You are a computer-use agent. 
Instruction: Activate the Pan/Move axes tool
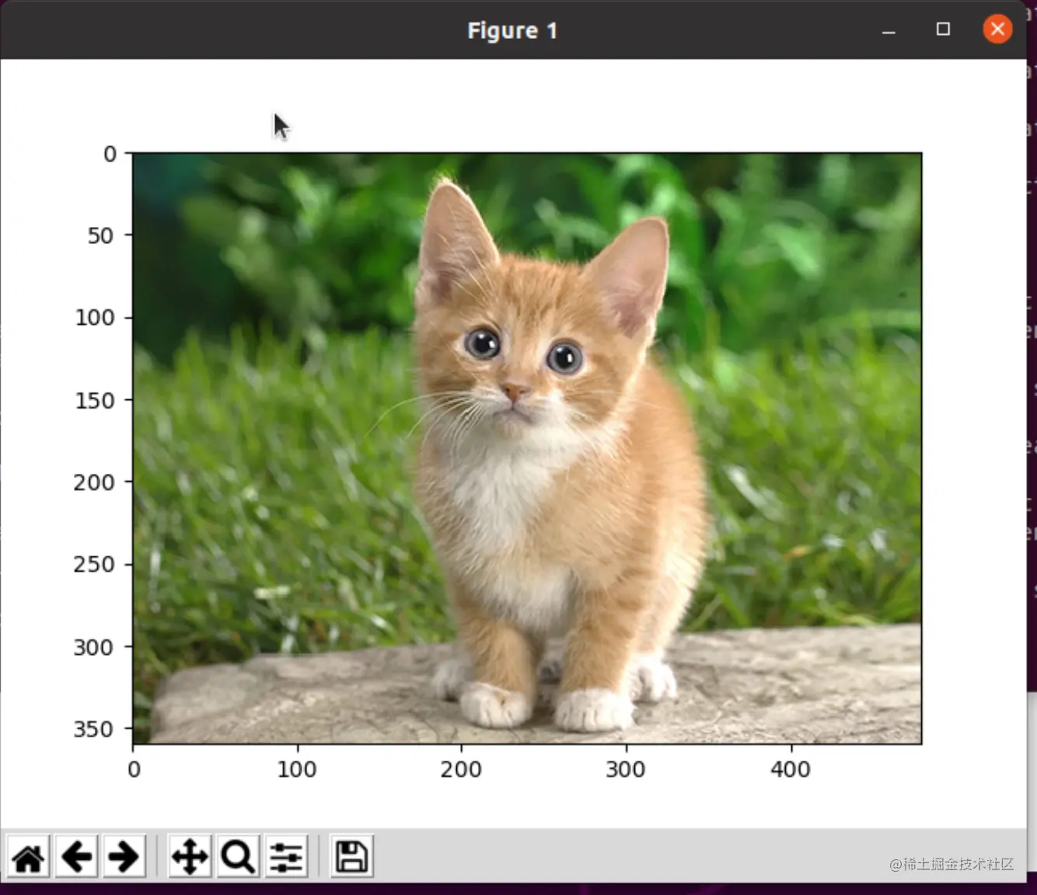coord(190,857)
